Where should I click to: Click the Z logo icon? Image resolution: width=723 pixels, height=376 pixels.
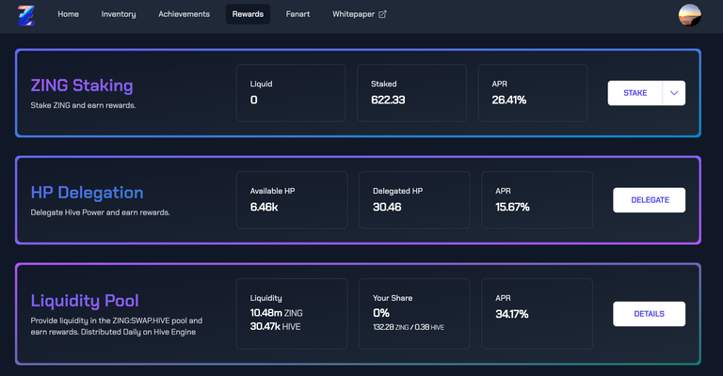tap(26, 15)
